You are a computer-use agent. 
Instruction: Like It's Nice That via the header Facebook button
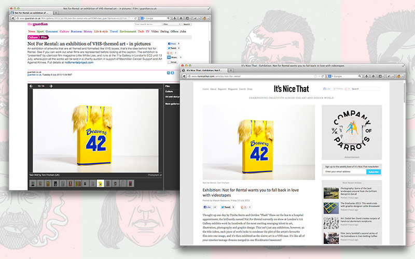tap(327, 89)
